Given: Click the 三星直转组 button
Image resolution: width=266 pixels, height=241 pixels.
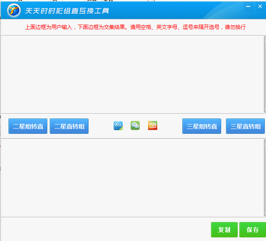Looking at the screenshot, I should (x=245, y=126).
